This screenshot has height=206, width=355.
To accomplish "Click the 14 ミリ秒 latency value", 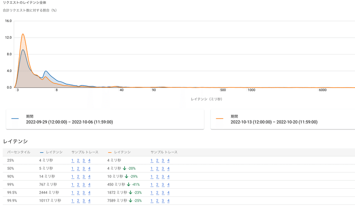I will [x=47, y=177].
